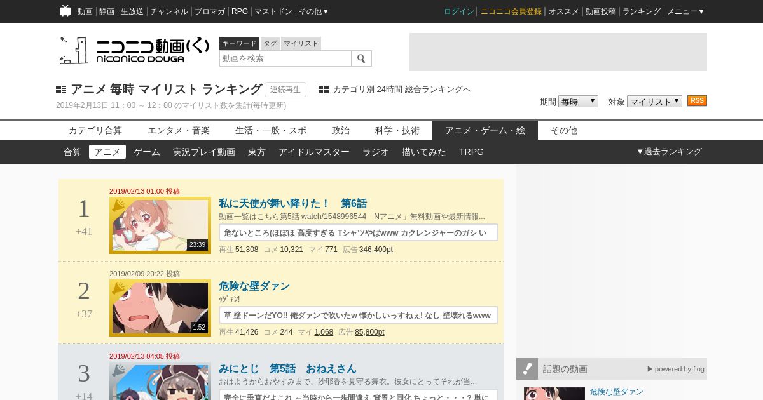This screenshot has height=400, width=763.
Task: Select the 合算 subcategory
Action: pos(72,152)
